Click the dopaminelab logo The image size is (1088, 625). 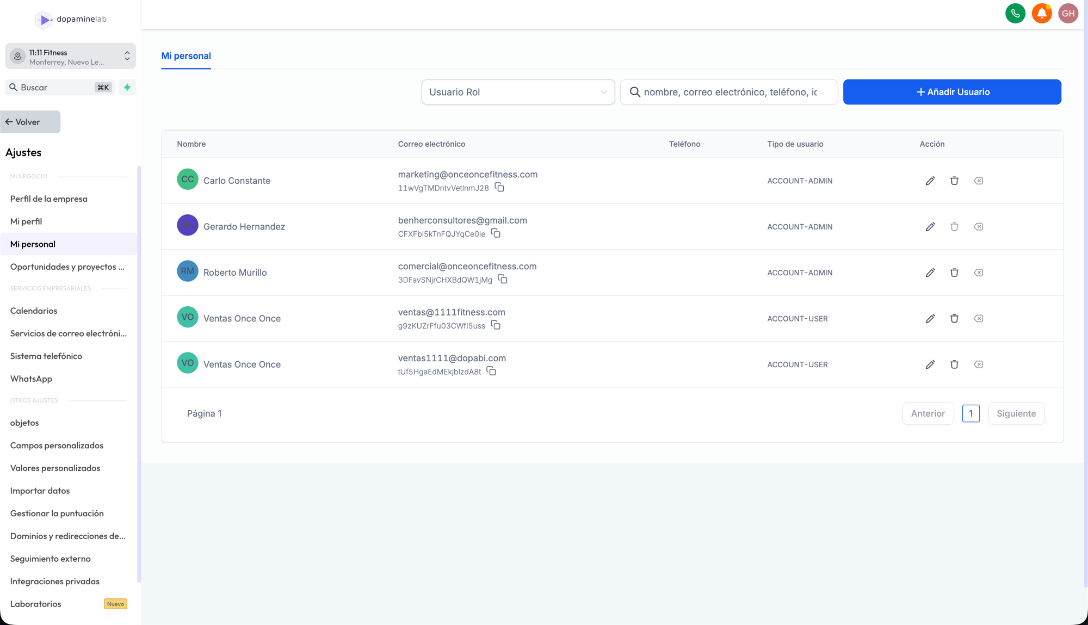pos(71,20)
